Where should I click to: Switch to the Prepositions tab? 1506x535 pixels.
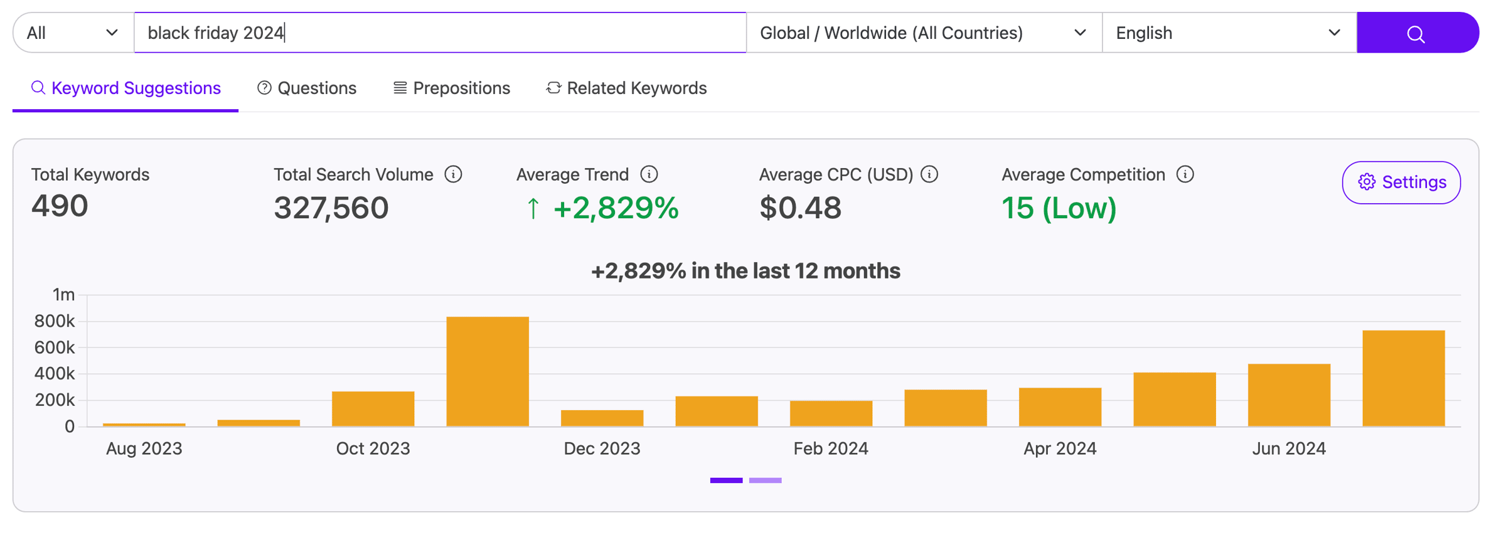[x=452, y=88]
